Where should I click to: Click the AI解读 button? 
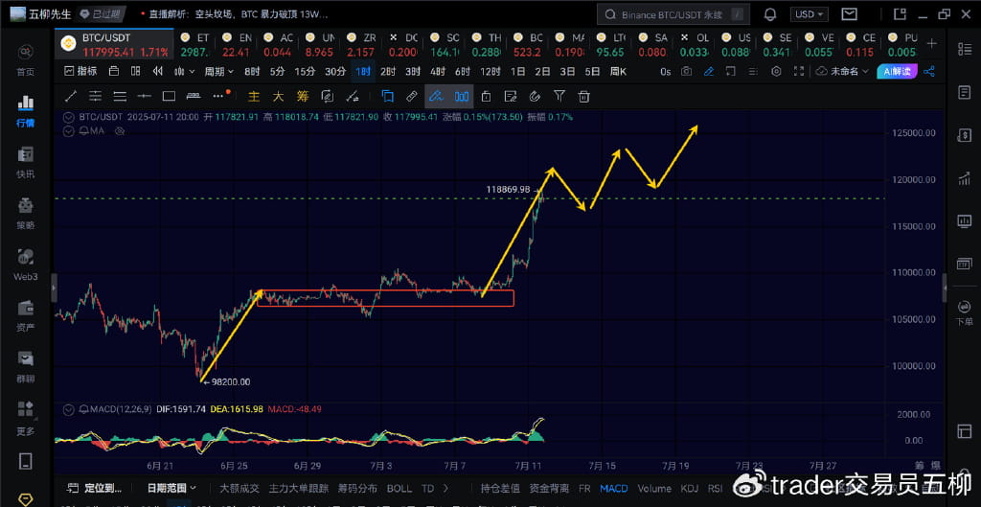coord(897,71)
